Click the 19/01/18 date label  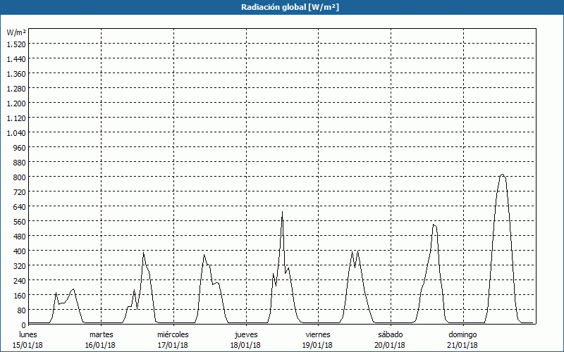tap(318, 345)
